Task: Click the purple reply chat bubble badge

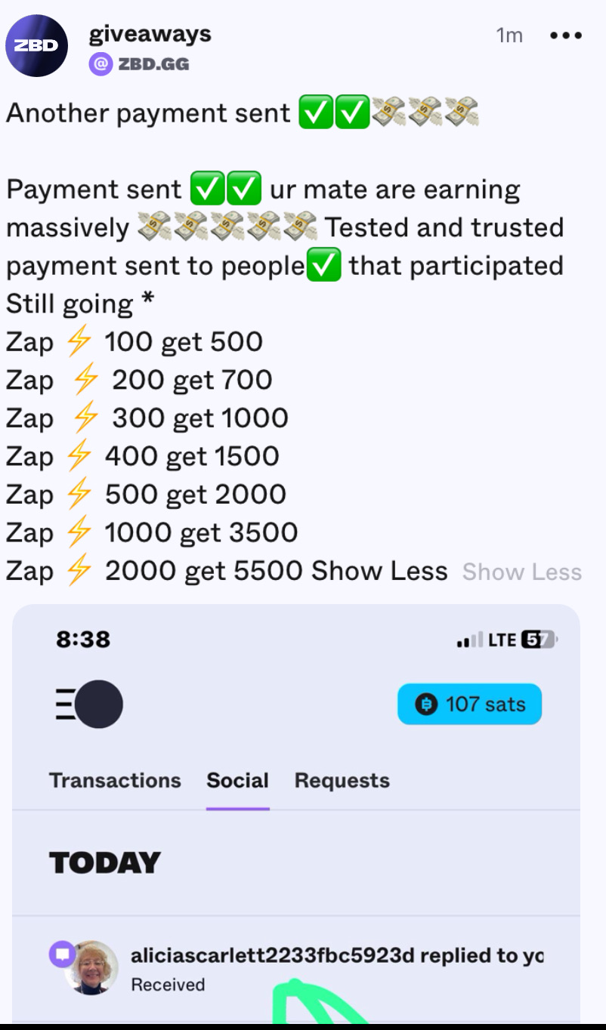Action: click(60, 953)
